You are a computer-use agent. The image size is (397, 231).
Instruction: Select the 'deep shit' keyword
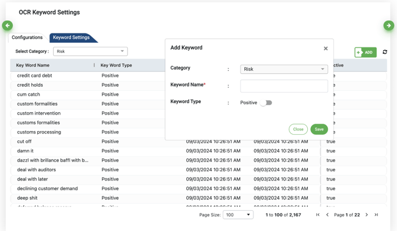[27, 198]
